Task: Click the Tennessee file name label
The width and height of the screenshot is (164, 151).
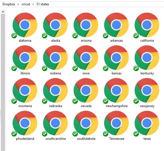Action: point(117,139)
